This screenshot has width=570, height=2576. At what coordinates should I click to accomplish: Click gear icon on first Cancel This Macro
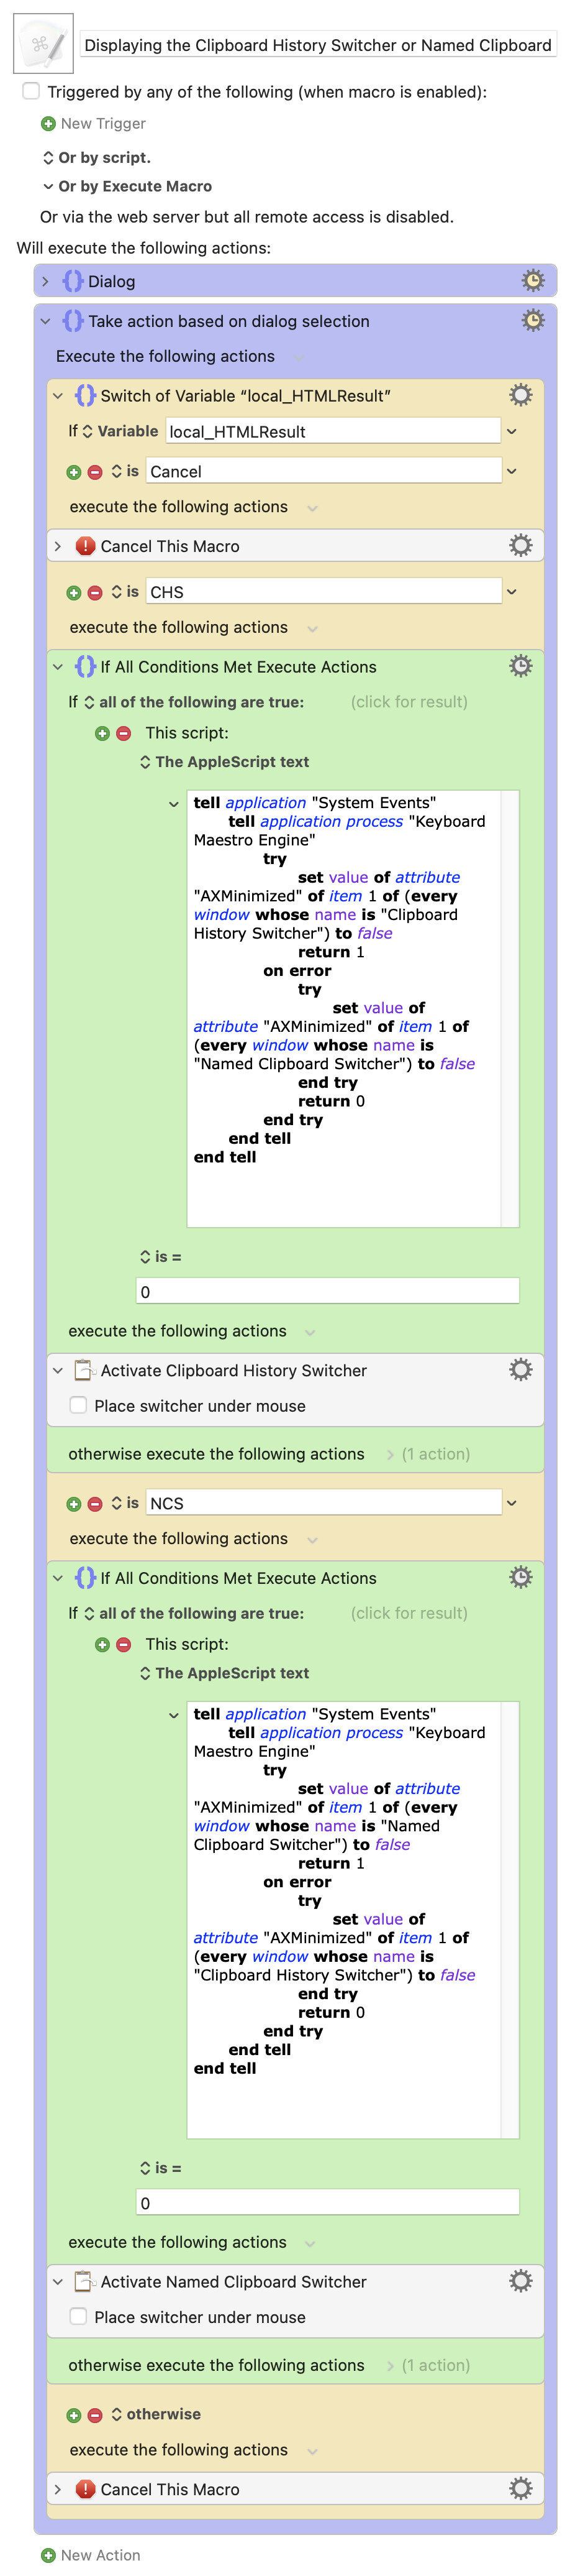[x=520, y=546]
